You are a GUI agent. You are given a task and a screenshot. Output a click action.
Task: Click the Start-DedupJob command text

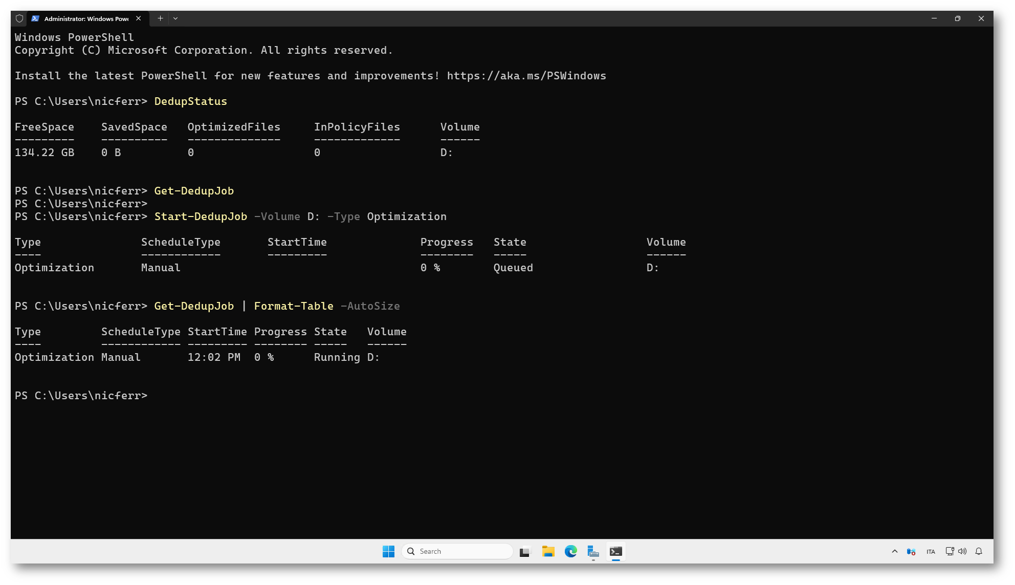coord(201,216)
